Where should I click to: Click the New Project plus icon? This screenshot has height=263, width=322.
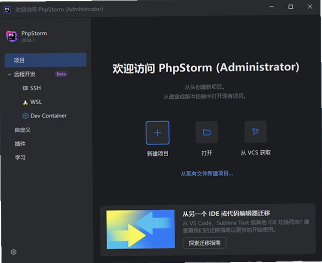point(158,133)
